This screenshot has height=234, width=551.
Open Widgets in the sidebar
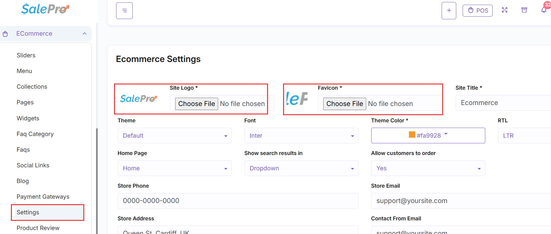tap(28, 118)
